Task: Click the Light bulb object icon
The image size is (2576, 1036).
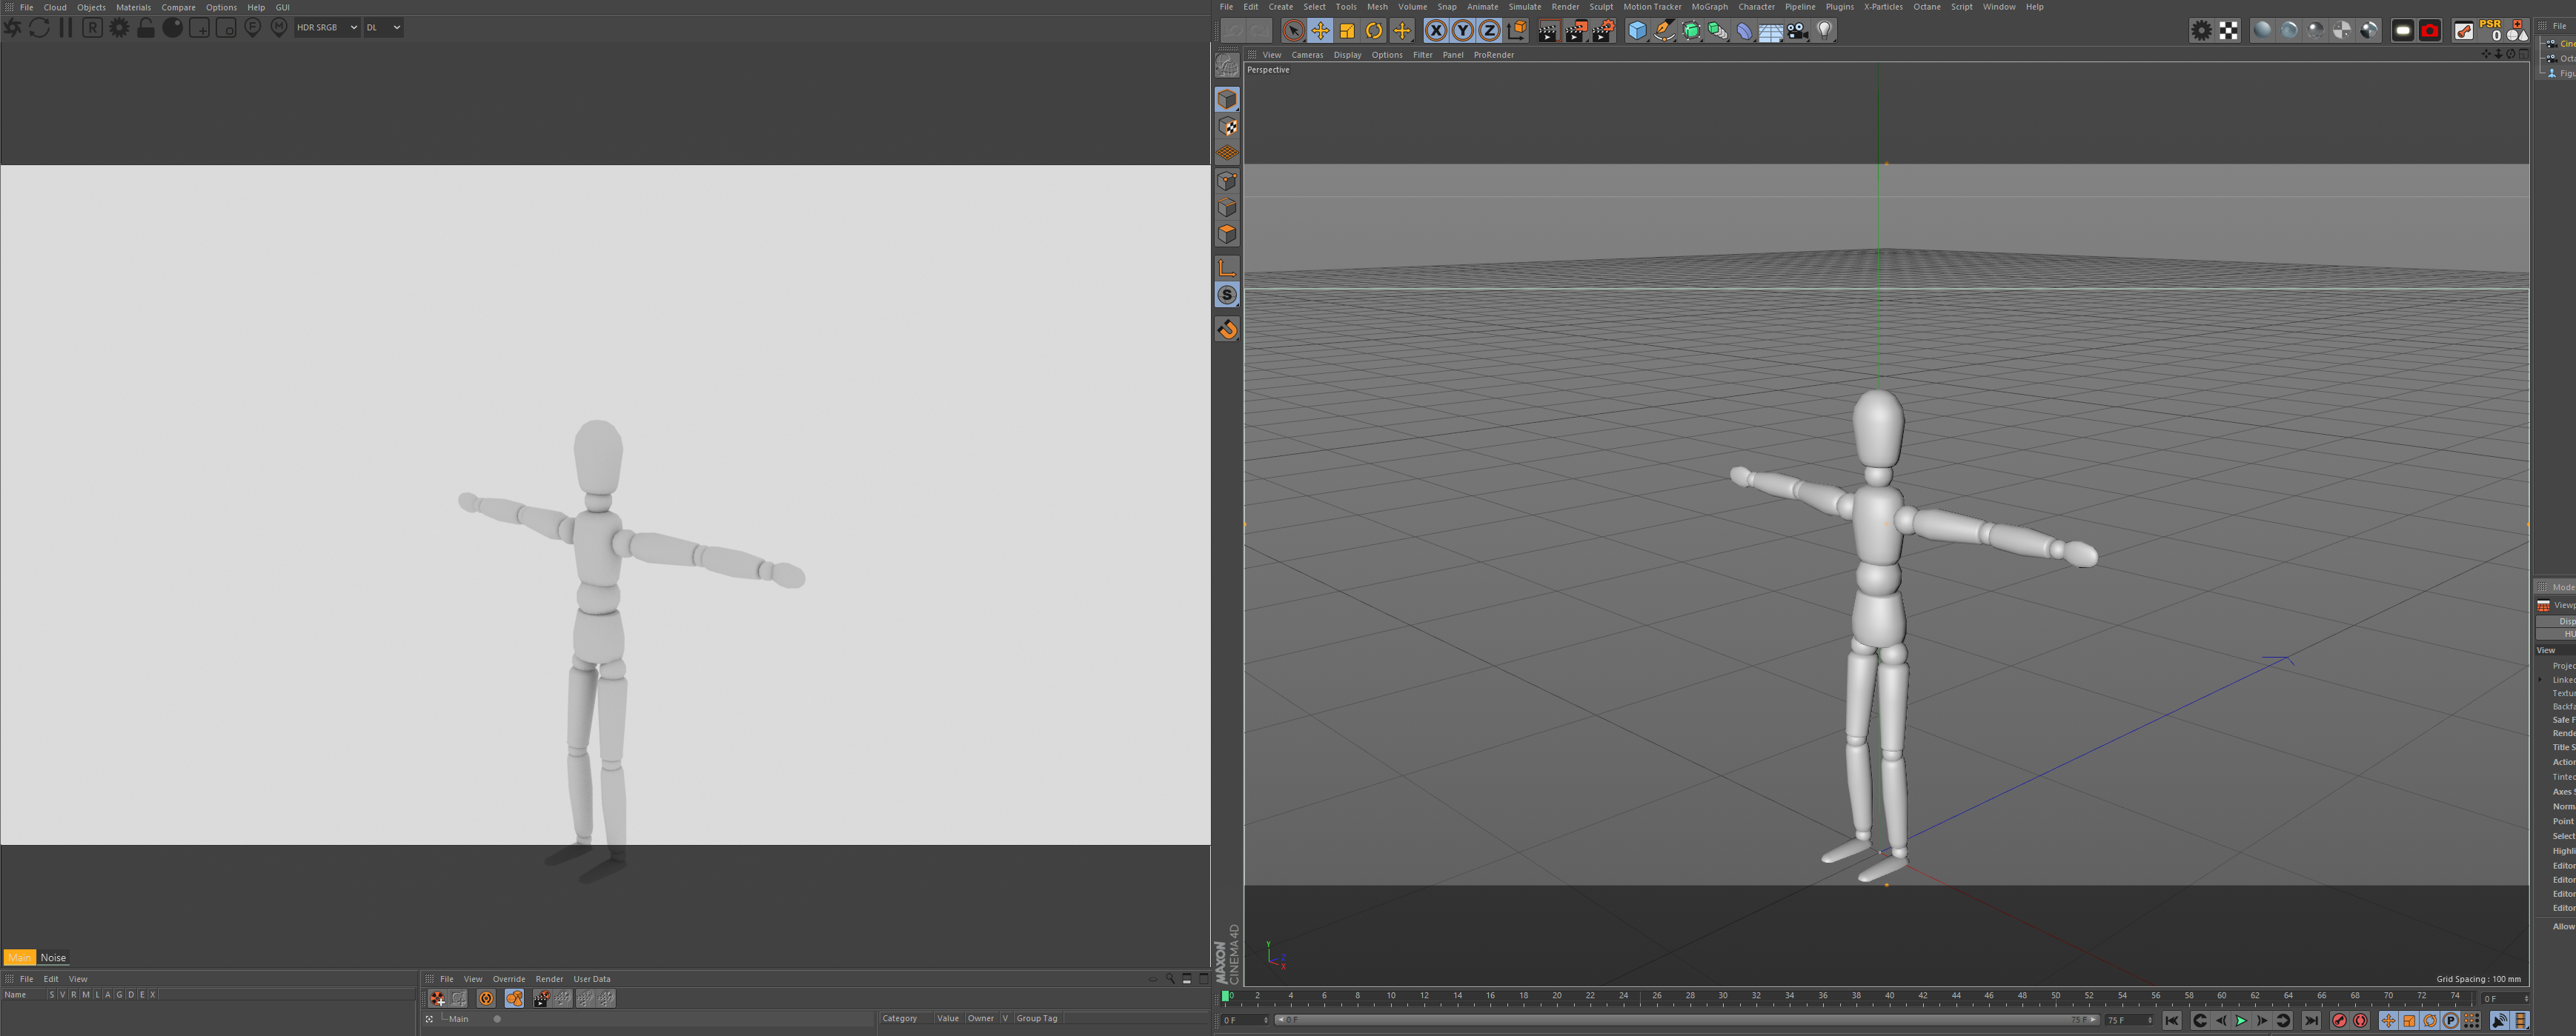Action: point(1825,31)
